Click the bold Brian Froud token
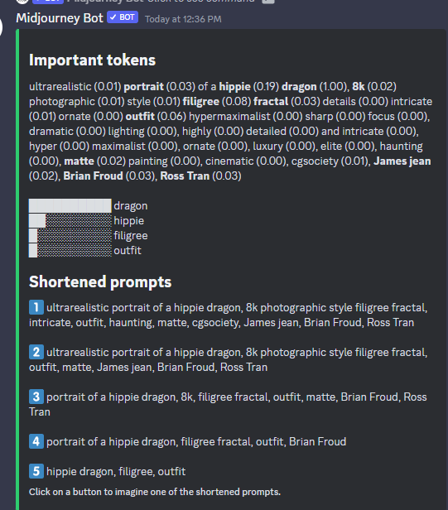The width and height of the screenshot is (448, 510). click(x=93, y=176)
